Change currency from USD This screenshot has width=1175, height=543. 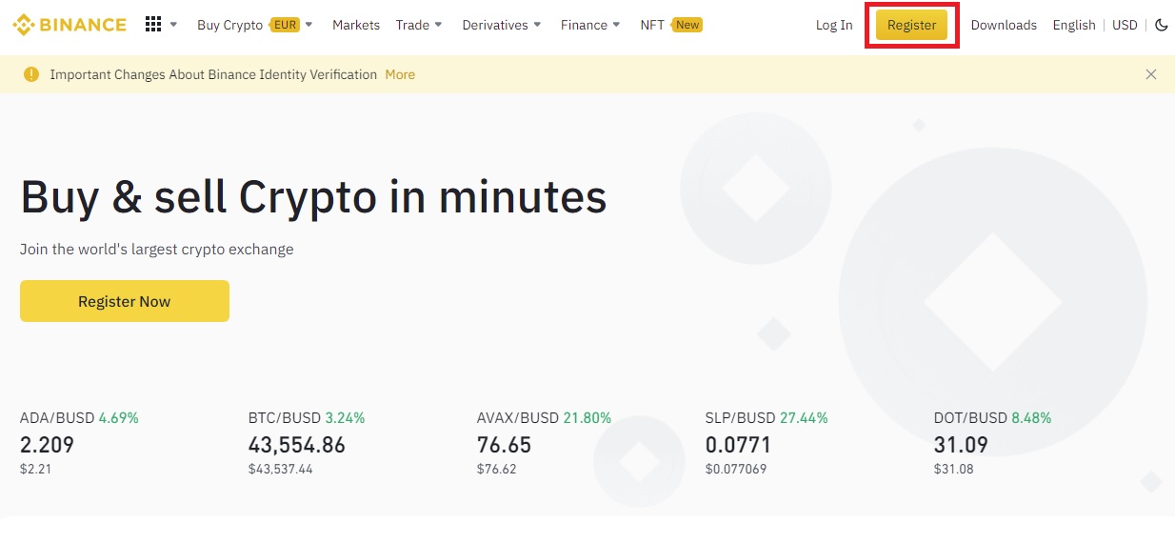click(x=1125, y=25)
